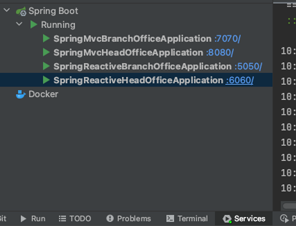296x226 pixels.
Task: Click the Git tool window icon
Action: (x=4, y=218)
